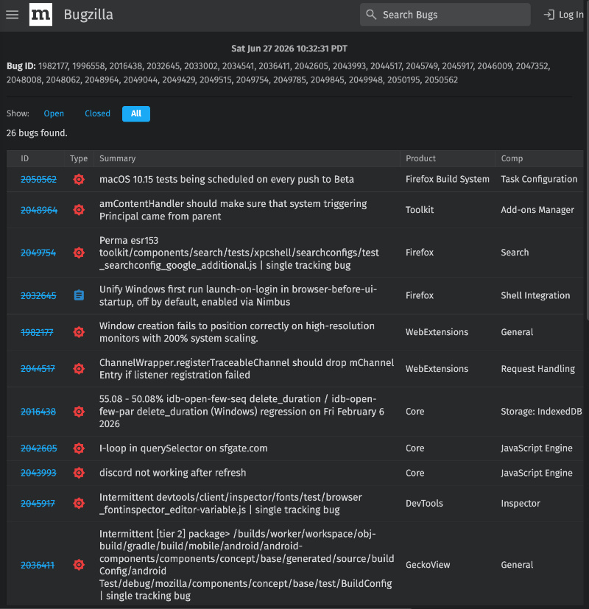This screenshot has height=609, width=589.
Task: Click the Log In link
Action: point(563,15)
